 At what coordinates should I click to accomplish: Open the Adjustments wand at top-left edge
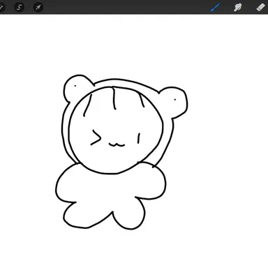pyautogui.click(x=1, y=7)
